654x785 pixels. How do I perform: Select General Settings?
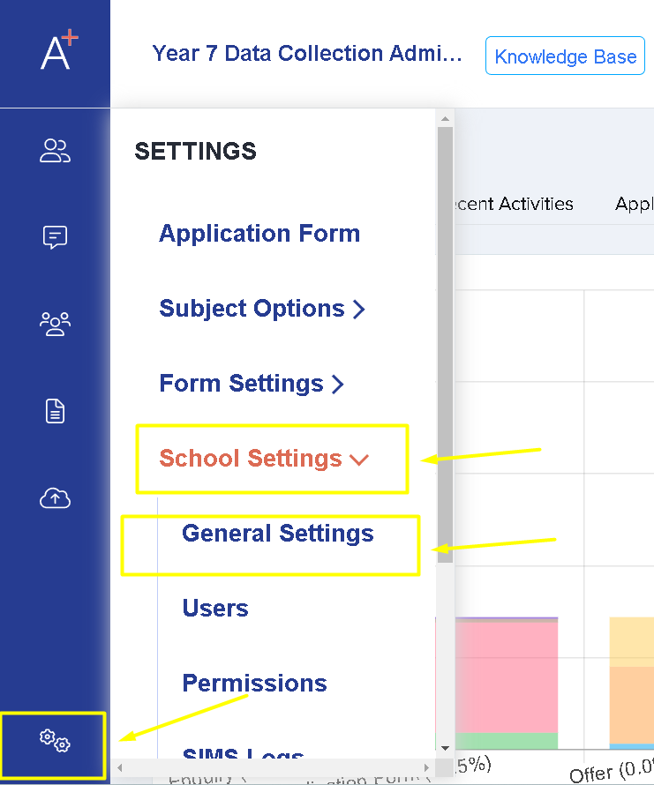277,534
